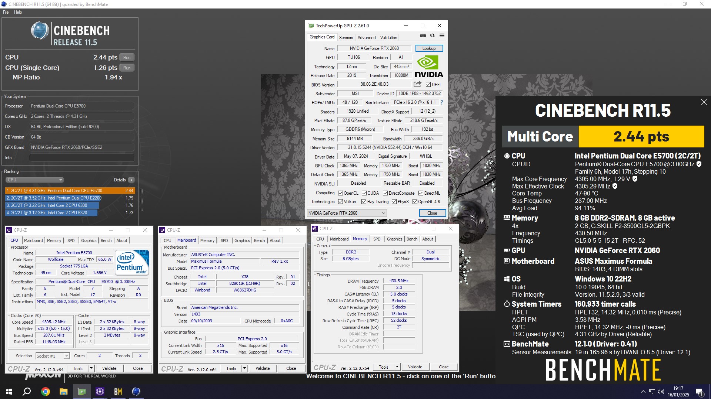This screenshot has width=711, height=399.
Task: Toggle the PhysX checkbox
Action: tap(394, 202)
